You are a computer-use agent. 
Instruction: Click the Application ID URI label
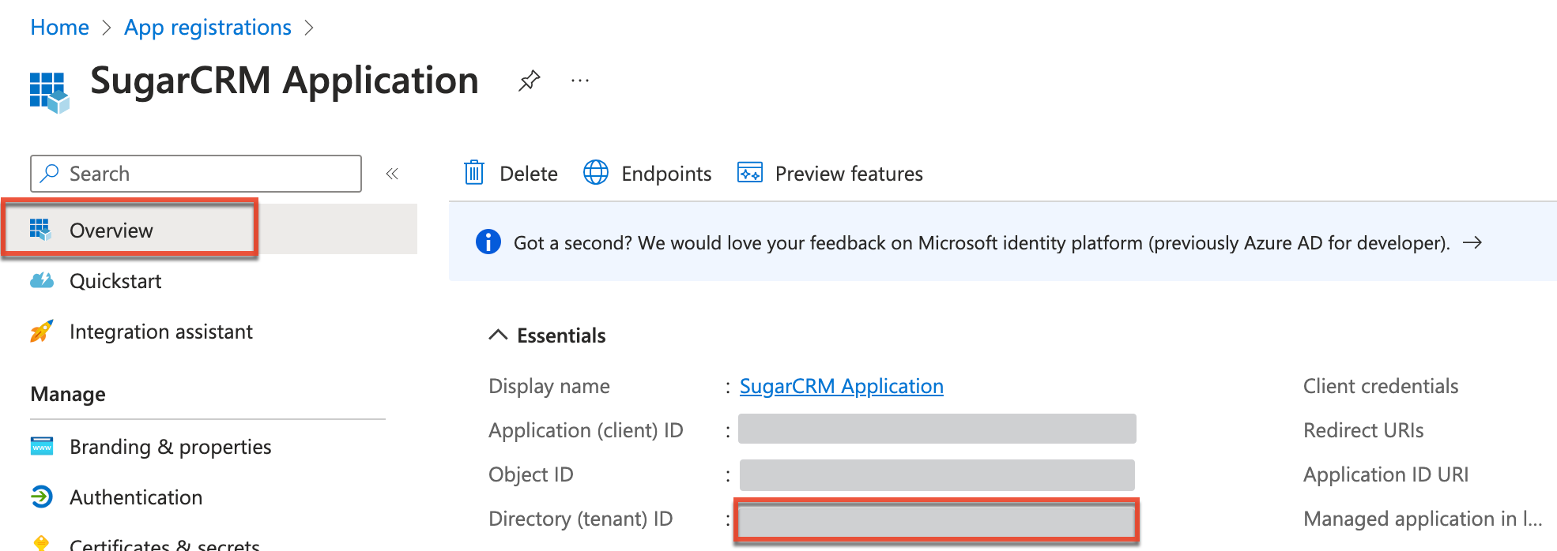pyautogui.click(x=1385, y=474)
